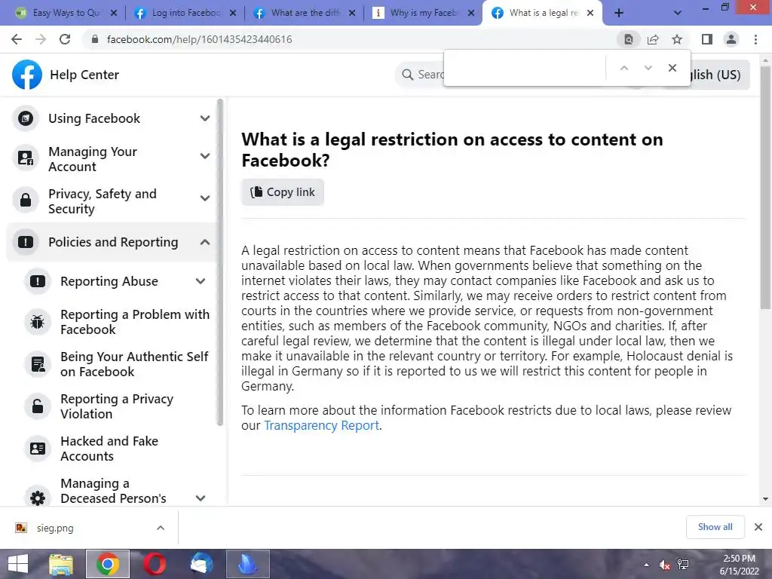Open the sieg.png download options arrow

[161, 528]
